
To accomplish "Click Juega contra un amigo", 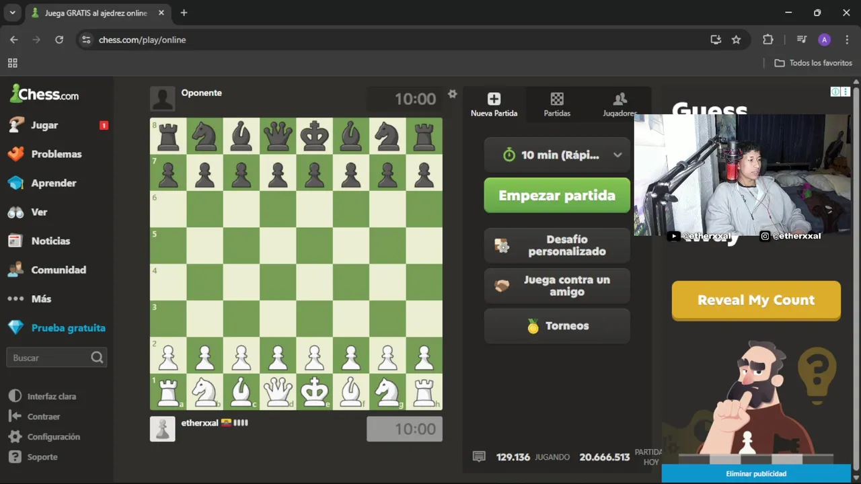I will coord(557,286).
